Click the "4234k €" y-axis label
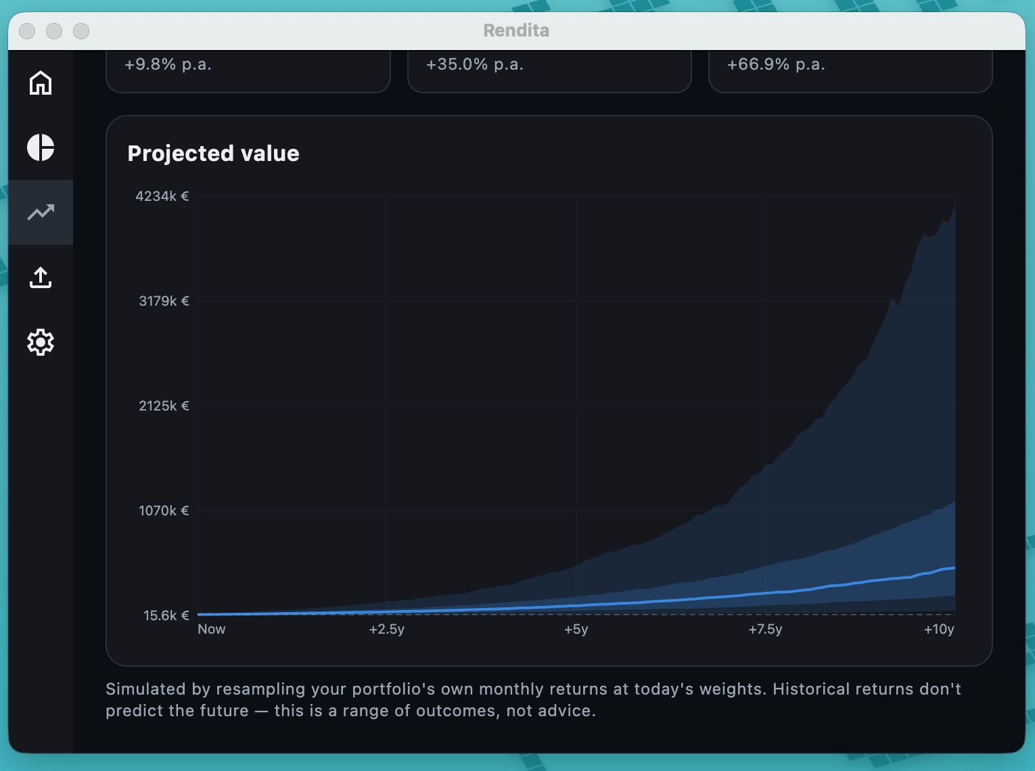 (x=162, y=196)
